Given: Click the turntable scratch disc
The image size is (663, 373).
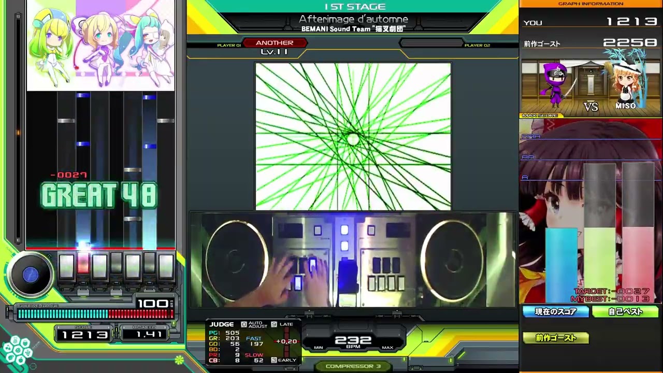Looking at the screenshot, I should click(x=31, y=275).
